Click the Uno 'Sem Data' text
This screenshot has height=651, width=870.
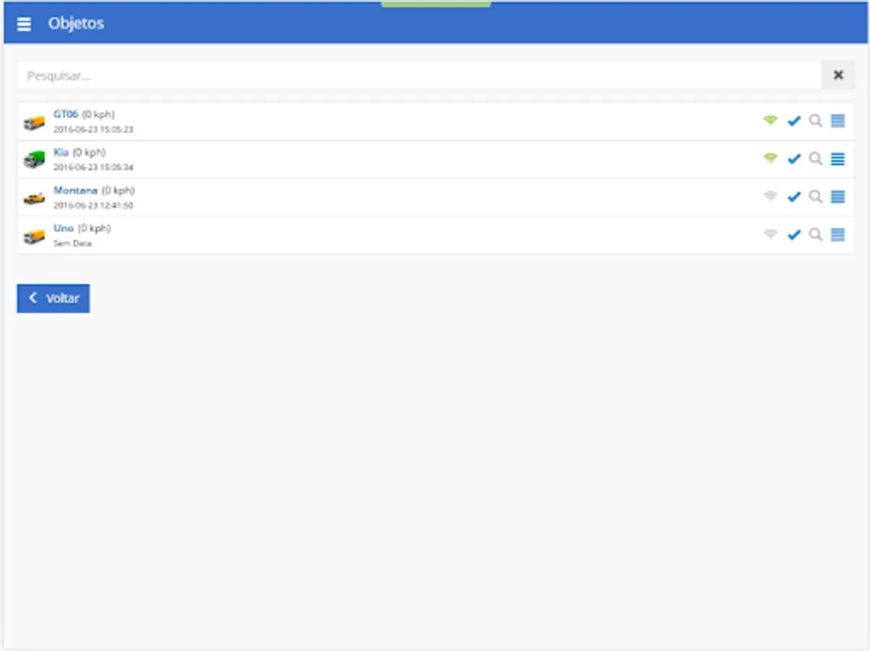[72, 244]
